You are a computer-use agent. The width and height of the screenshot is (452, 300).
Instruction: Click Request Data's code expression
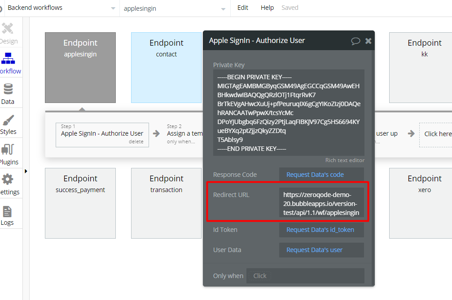[315, 175]
